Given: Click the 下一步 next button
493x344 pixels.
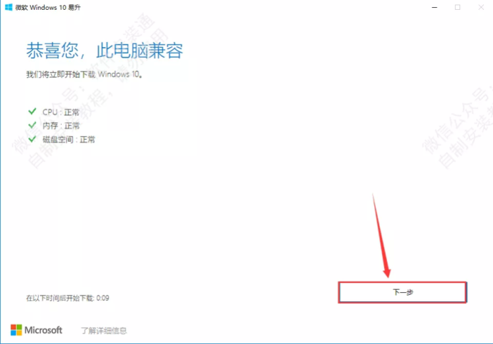Looking at the screenshot, I should (402, 292).
